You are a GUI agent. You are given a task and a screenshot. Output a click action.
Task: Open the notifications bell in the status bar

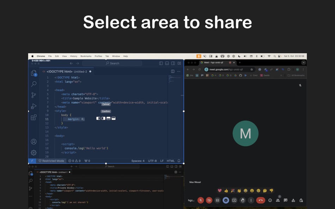[179, 161]
